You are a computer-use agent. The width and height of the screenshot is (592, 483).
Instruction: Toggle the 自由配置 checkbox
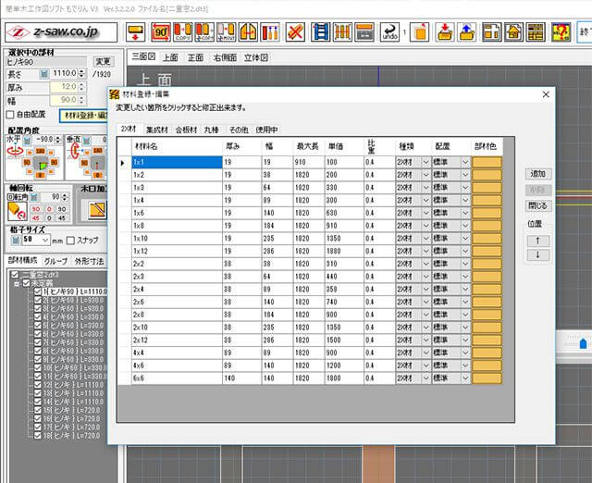[10, 115]
